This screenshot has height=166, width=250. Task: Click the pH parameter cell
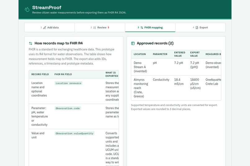tap(155, 63)
